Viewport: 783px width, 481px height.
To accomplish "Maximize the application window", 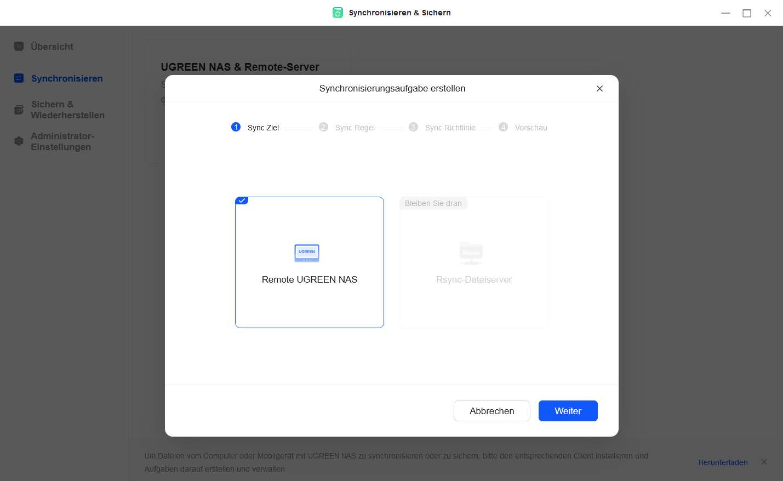I will [x=747, y=13].
